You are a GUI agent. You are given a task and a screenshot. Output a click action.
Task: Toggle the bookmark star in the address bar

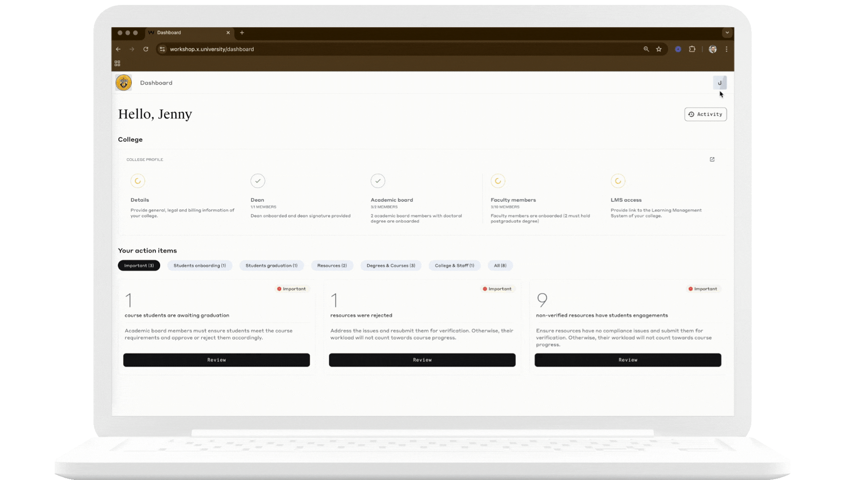point(659,49)
